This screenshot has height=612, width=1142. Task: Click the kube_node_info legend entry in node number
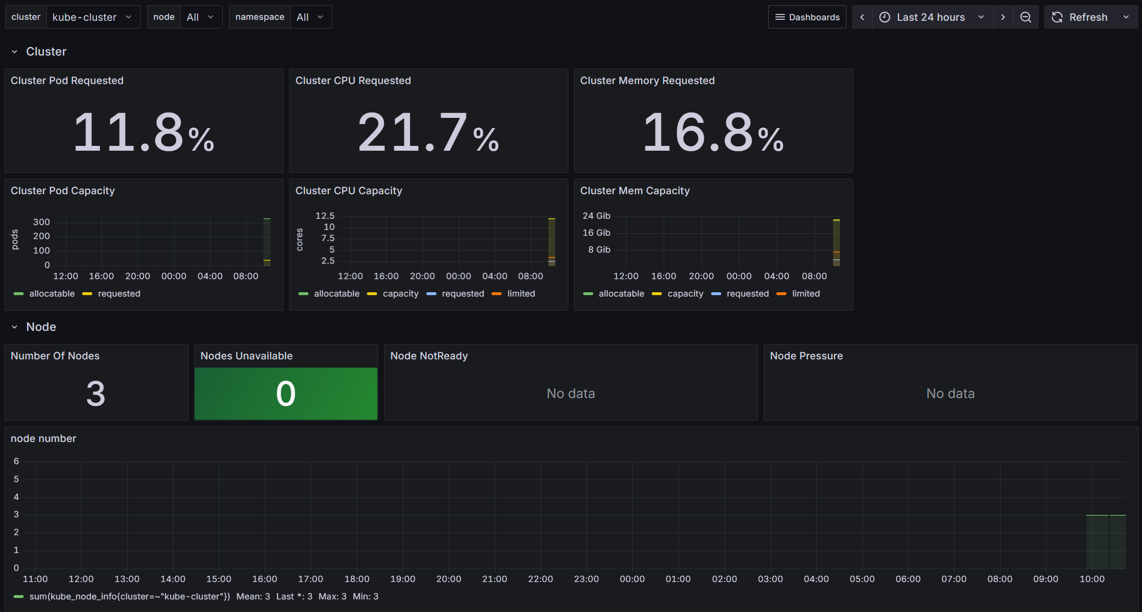tap(129, 597)
